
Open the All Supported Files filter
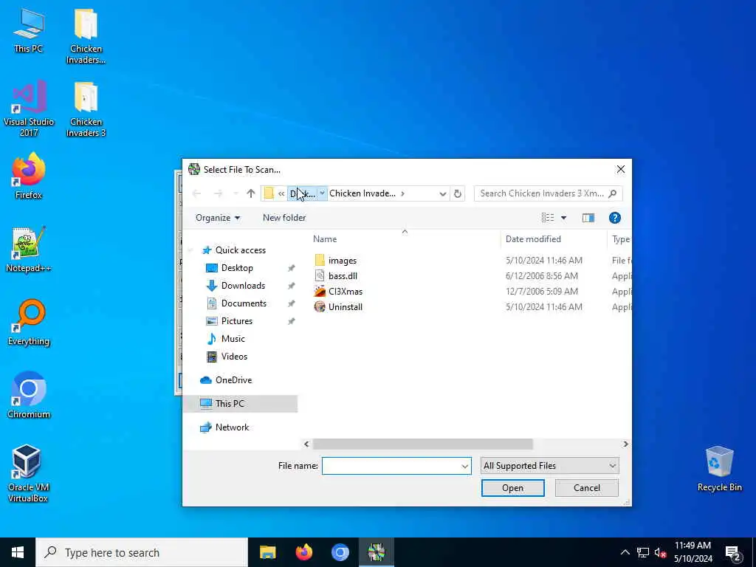[x=549, y=466]
